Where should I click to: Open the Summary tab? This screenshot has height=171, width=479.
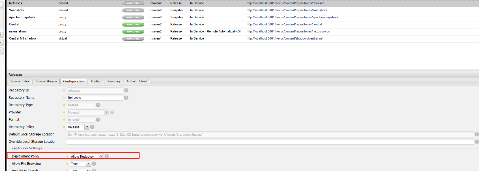[x=114, y=81]
